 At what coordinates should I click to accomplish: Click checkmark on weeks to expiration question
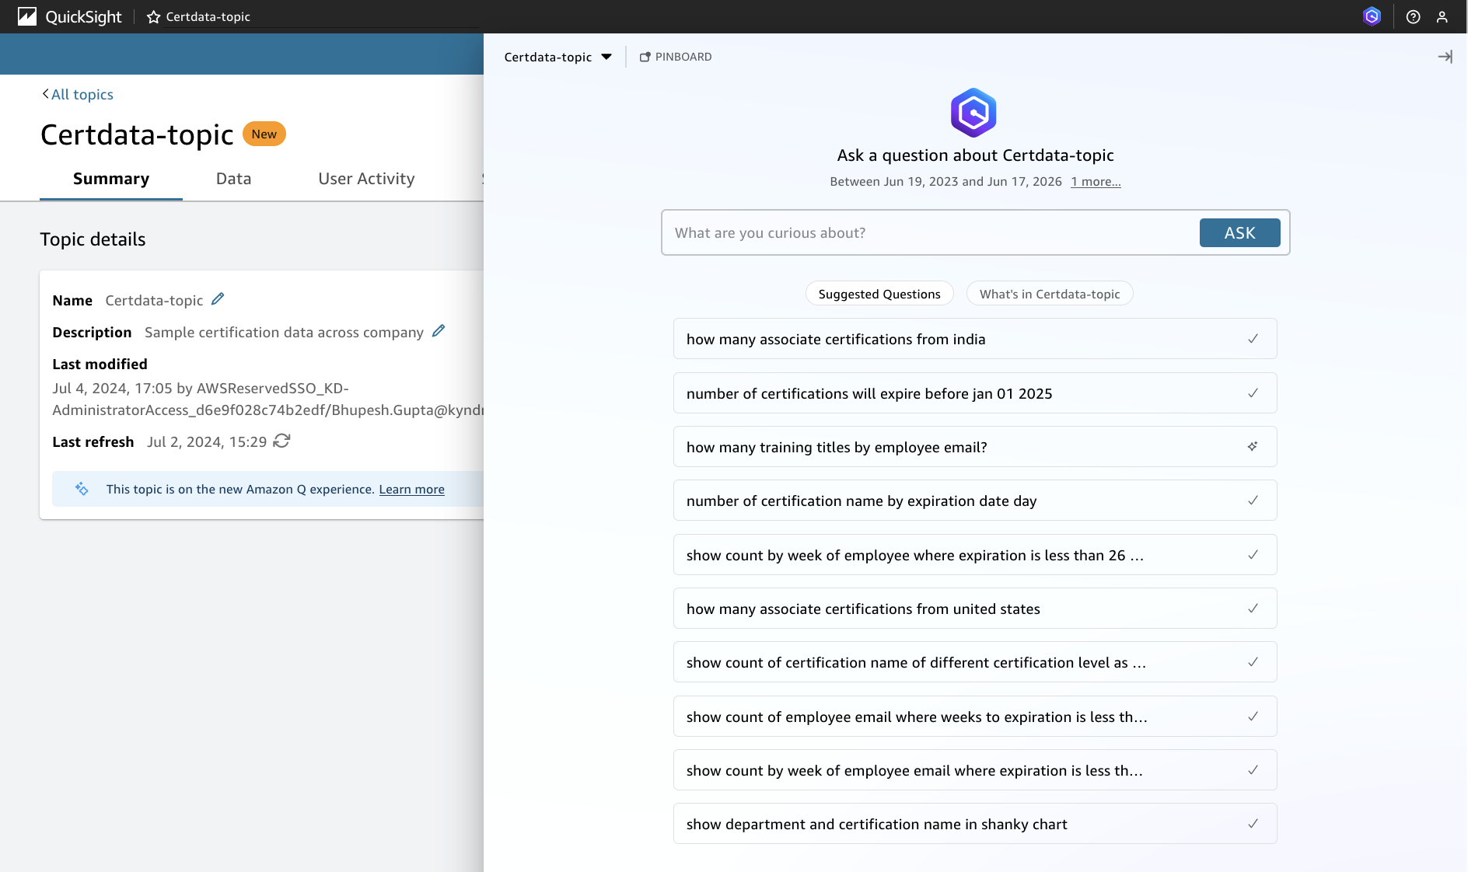(1253, 717)
